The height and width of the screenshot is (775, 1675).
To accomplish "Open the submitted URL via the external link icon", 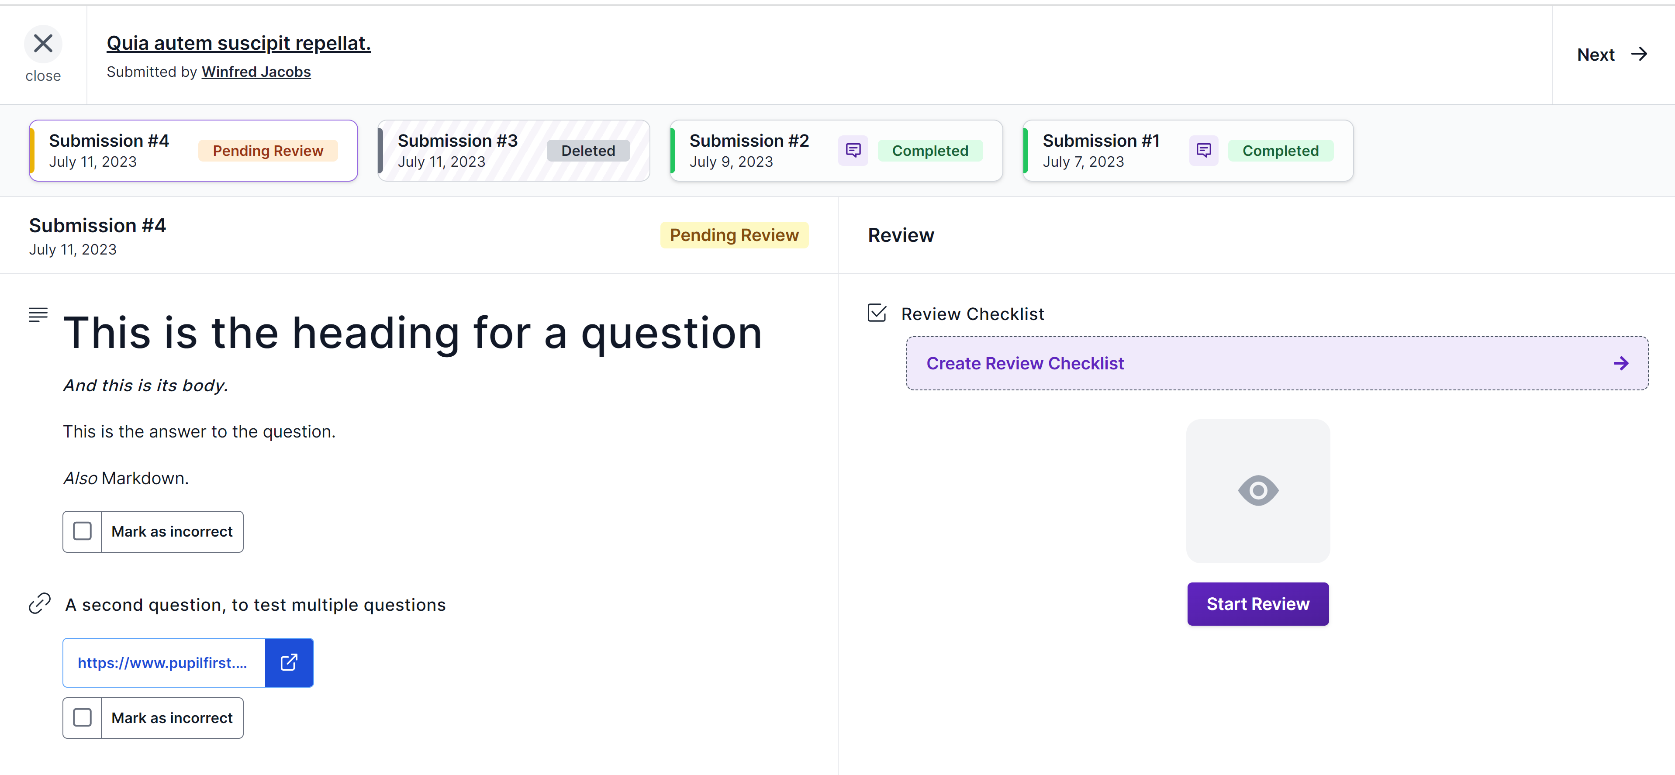I will tap(289, 662).
